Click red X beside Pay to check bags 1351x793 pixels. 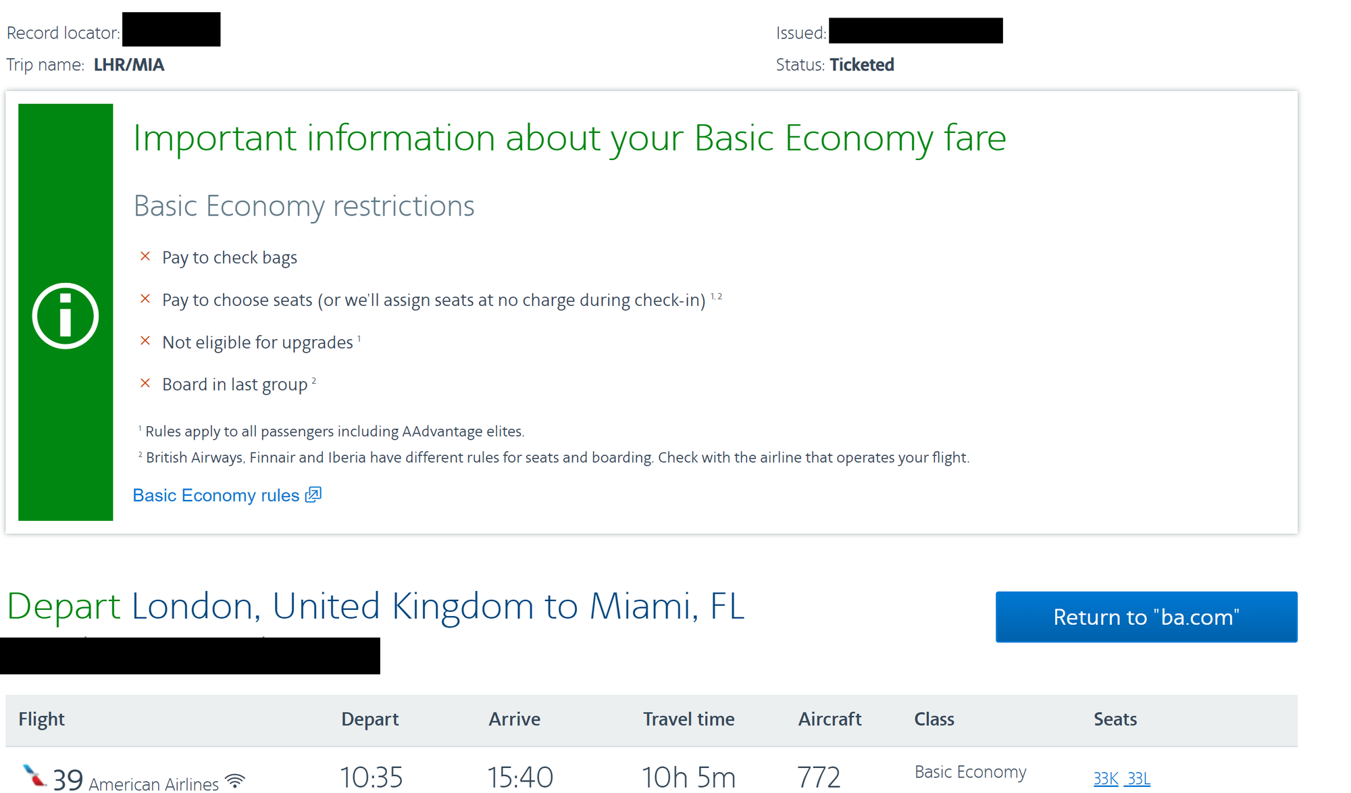(145, 256)
